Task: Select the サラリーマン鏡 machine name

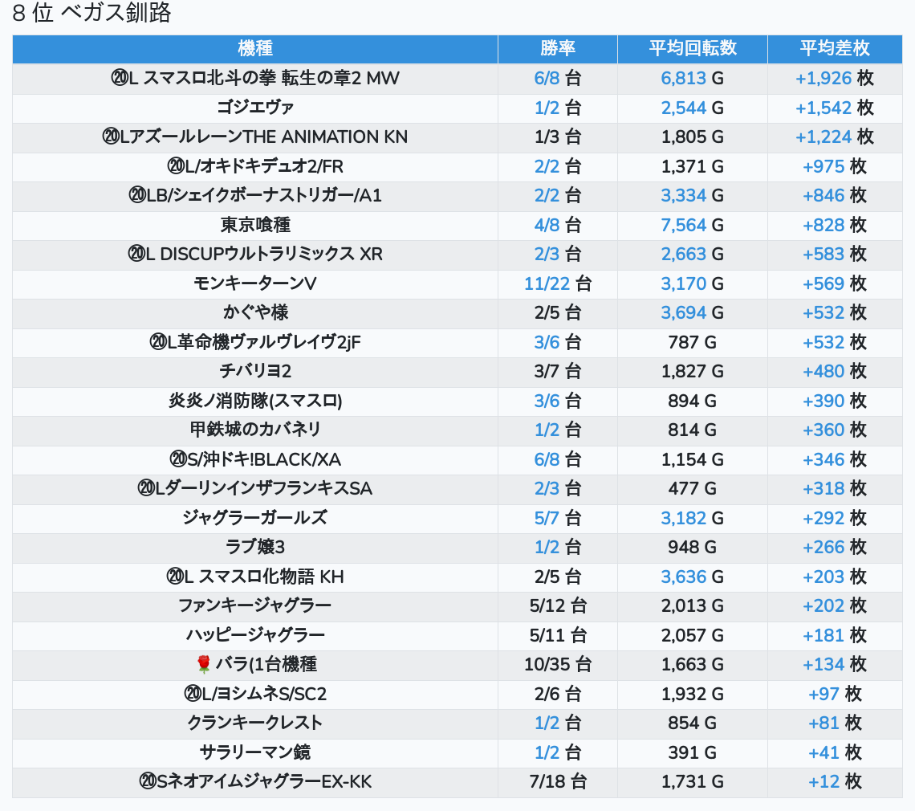Action: tap(255, 752)
